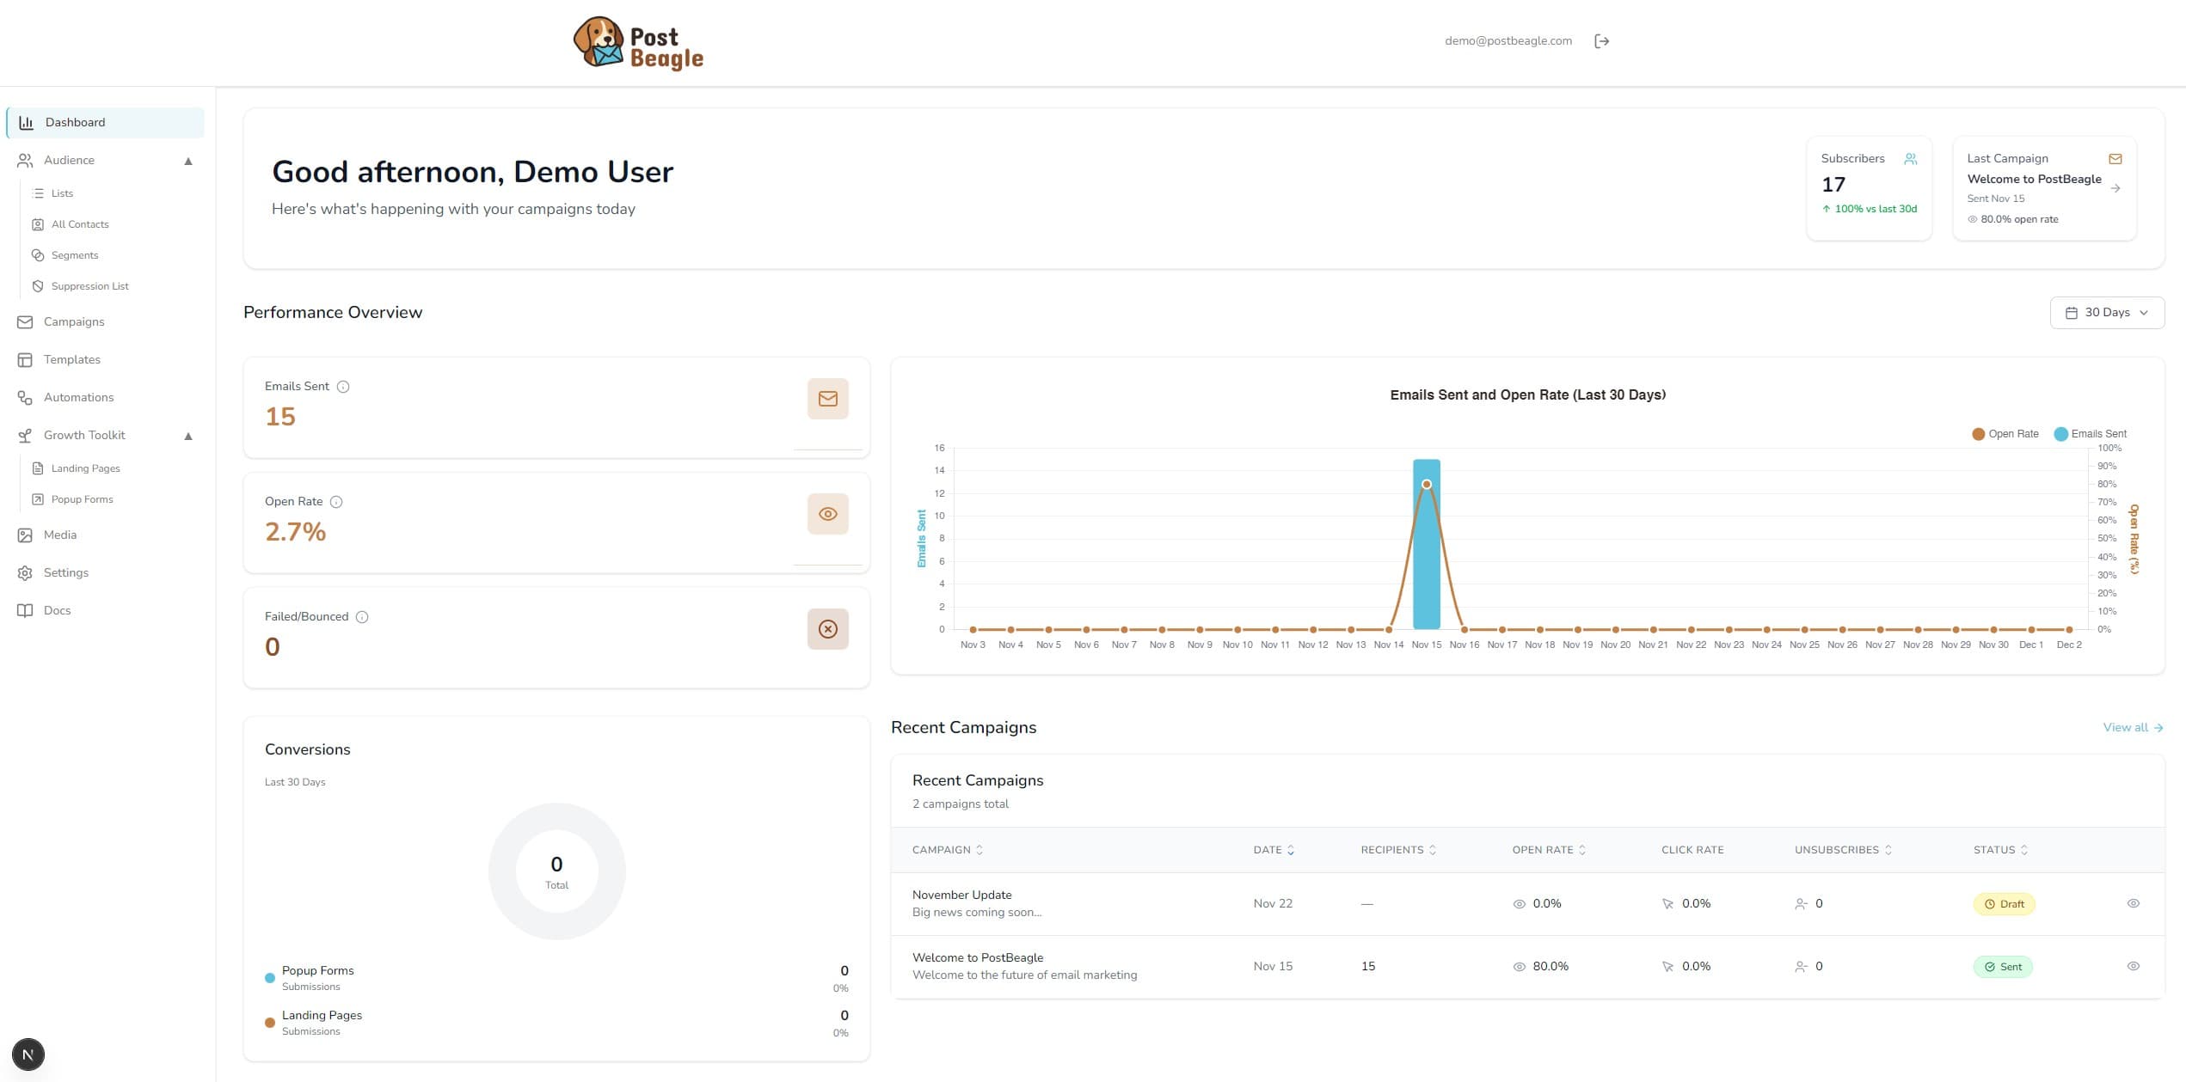The image size is (2186, 1082).
Task: Click the Nov 15 open rate data point
Action: [x=1426, y=485]
